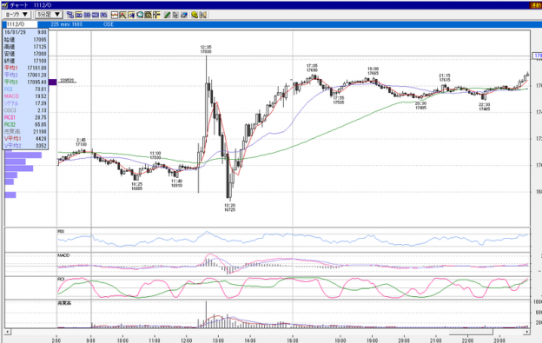Toggle the third window layout icon
542x343 pixels.
click(96, 15)
